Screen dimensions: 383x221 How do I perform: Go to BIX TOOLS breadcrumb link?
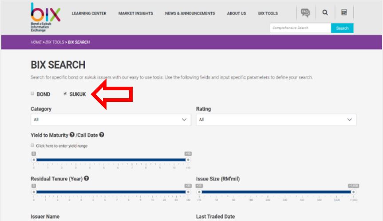(55, 42)
